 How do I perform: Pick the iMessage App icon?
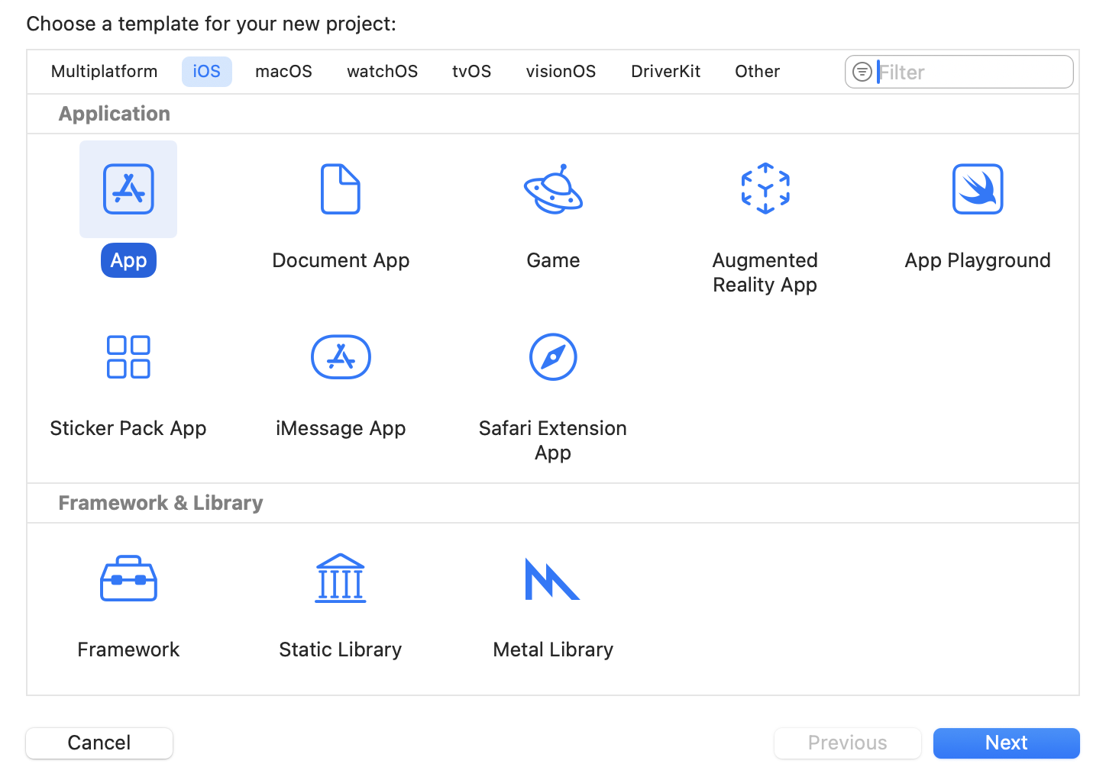[x=341, y=357]
